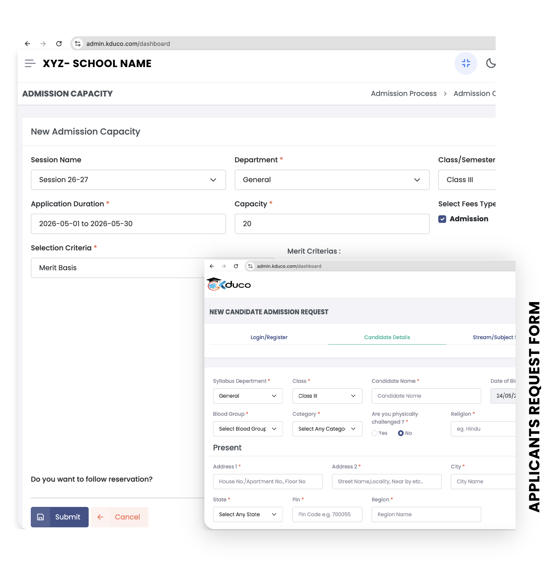Screen dimensions: 547x568
Task: Click the XYZ- SCHOOL NAME title
Action: (97, 63)
